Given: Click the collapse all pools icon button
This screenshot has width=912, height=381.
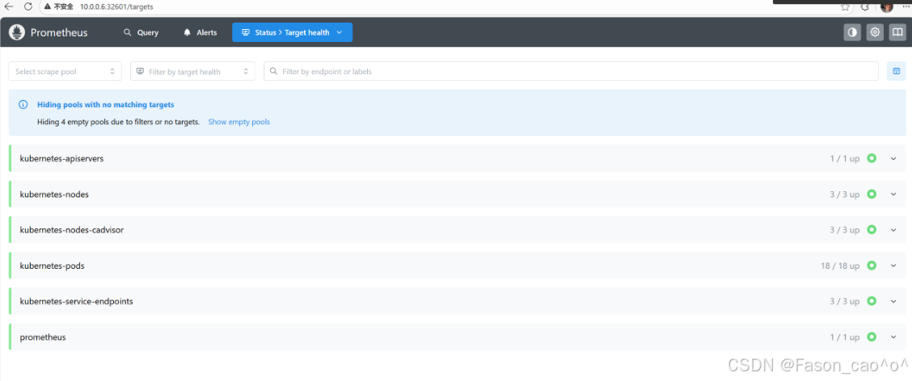Looking at the screenshot, I should (897, 71).
